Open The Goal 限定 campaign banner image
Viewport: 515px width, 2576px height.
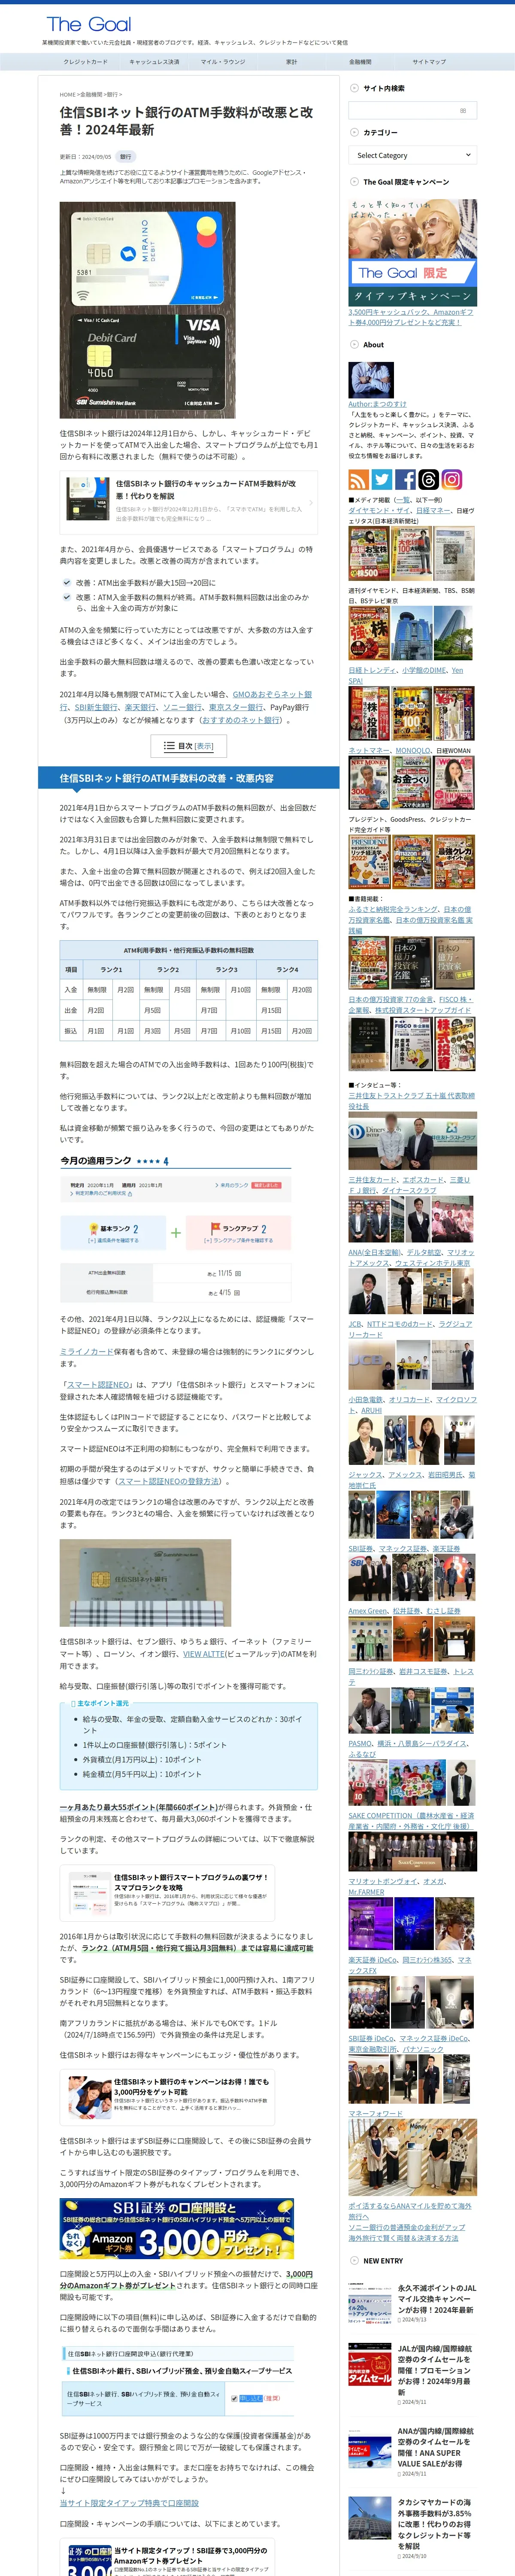412,252
